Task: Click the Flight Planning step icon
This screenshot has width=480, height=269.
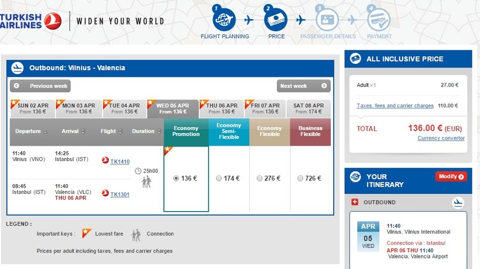Action: 224,20
